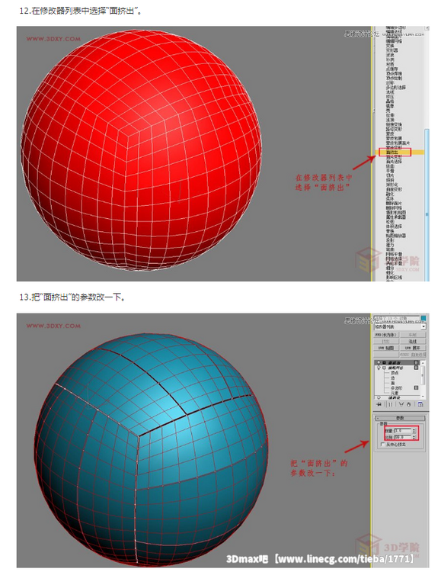Image resolution: width=441 pixels, height=572 pixels.
Task: Select 网格平滑 in the modifier list
Action: click(394, 254)
